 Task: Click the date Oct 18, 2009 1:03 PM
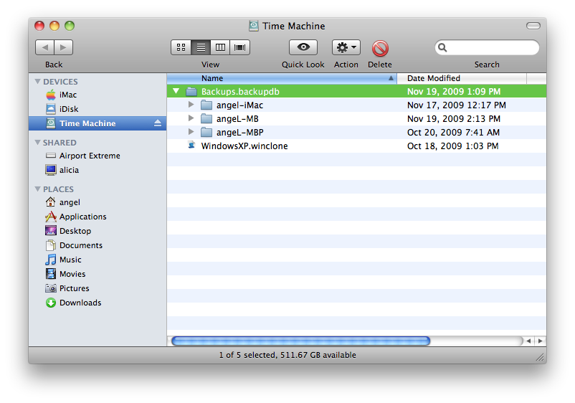[x=453, y=146]
